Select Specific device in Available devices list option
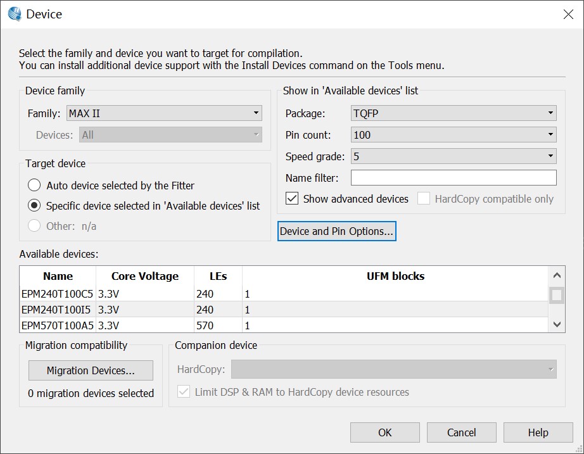584x454 pixels. coord(34,206)
